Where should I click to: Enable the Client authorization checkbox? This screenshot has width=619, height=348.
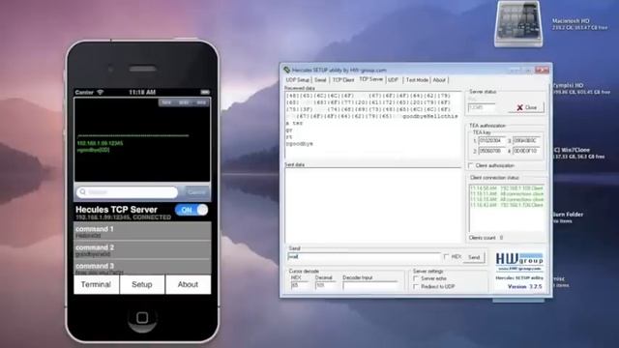471,165
